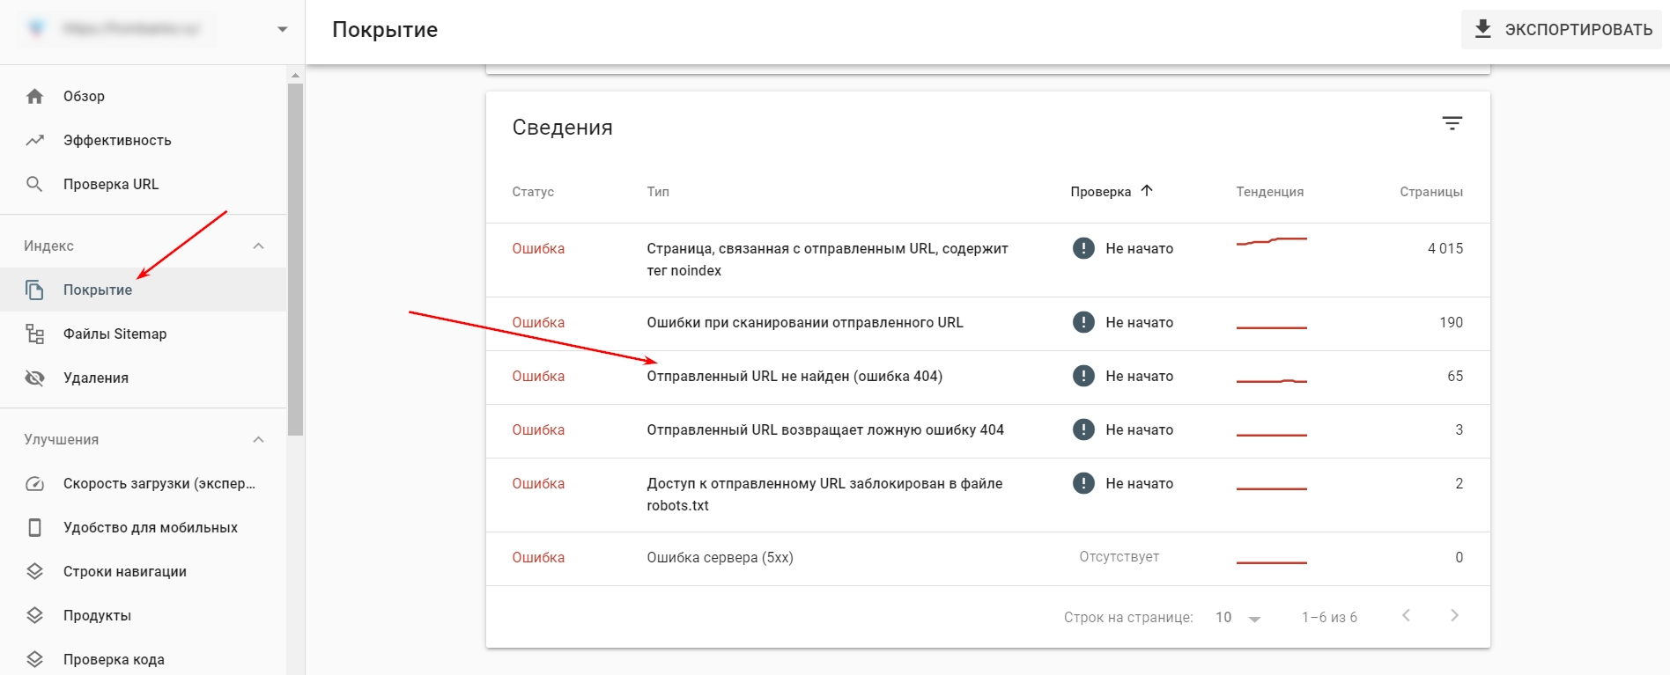This screenshot has height=675, width=1670.
Task: Open the Продукты menu item
Action: pos(144,615)
